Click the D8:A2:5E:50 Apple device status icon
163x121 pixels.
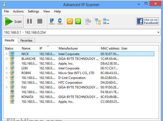click(x=12, y=63)
